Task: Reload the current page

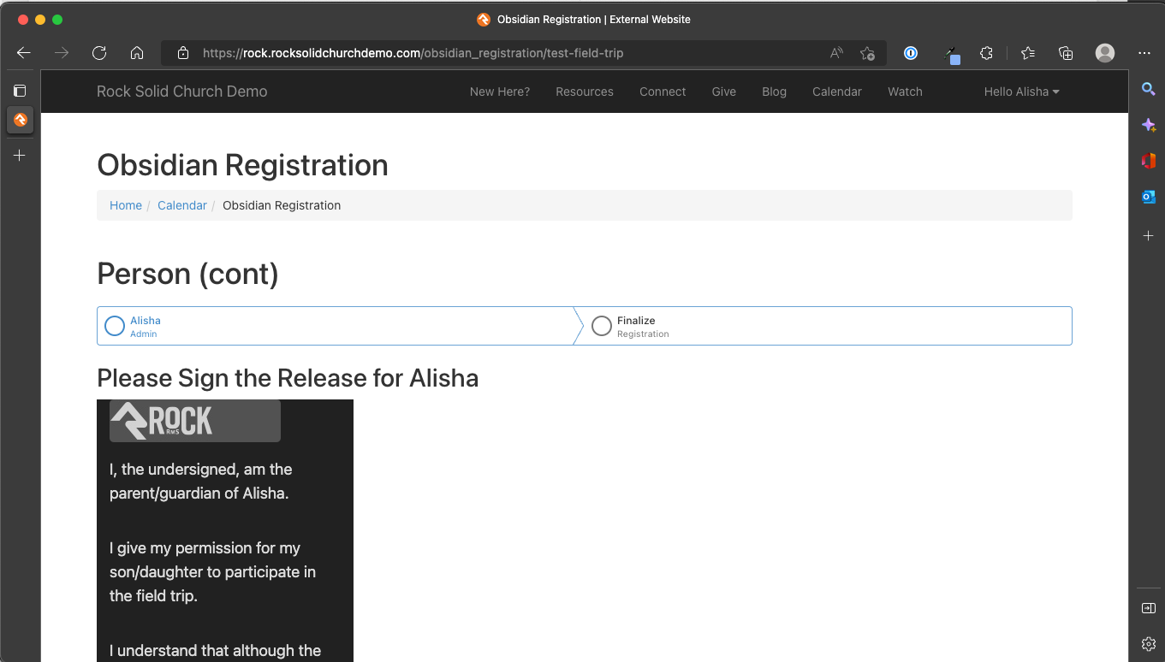Action: click(x=99, y=53)
